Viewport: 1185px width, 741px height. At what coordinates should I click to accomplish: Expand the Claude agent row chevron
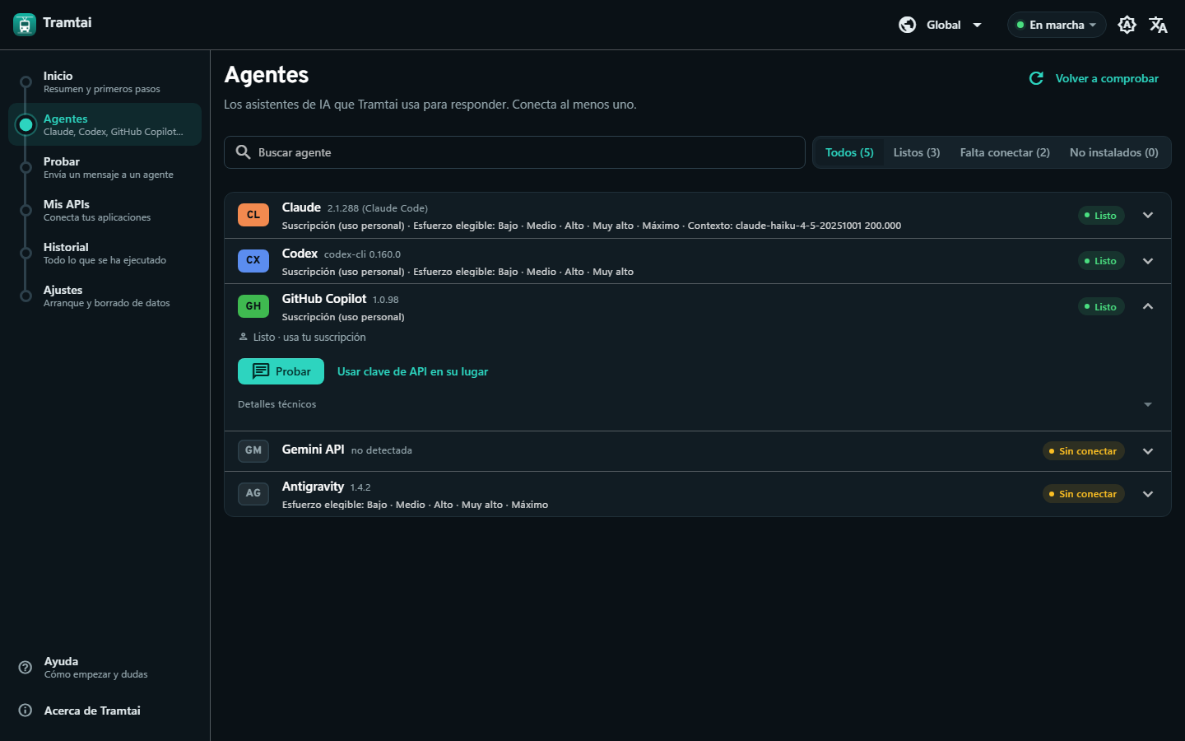1148,215
